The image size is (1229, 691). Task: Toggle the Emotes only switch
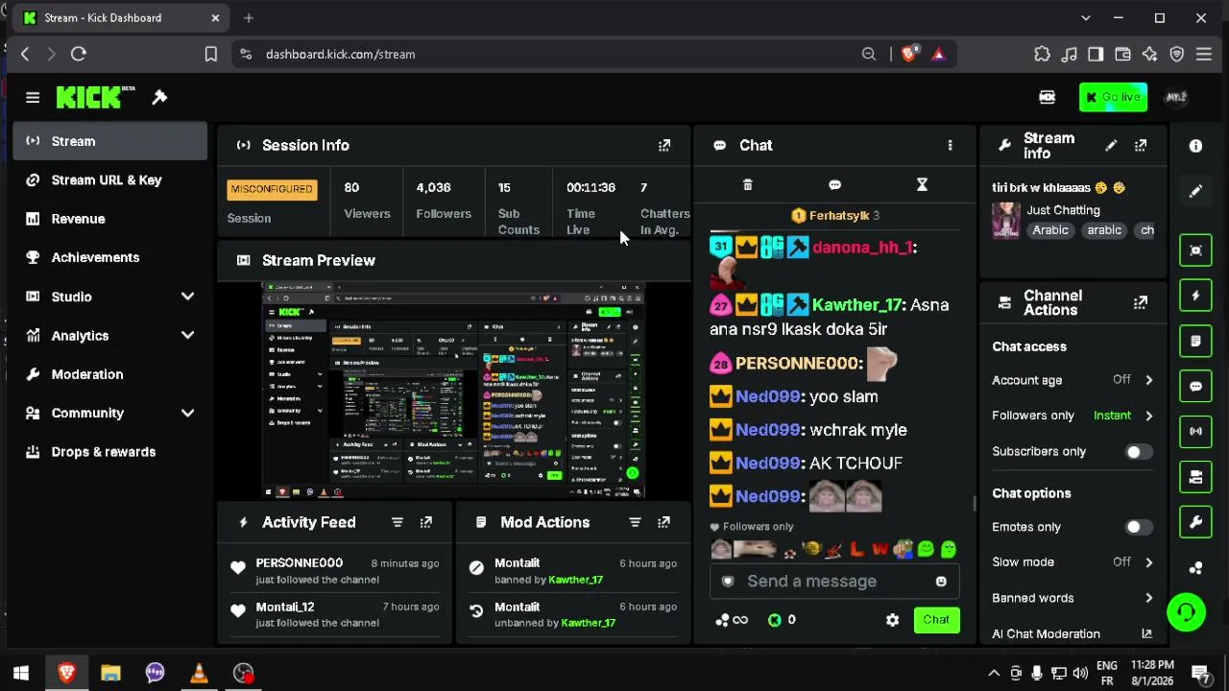[1139, 527]
